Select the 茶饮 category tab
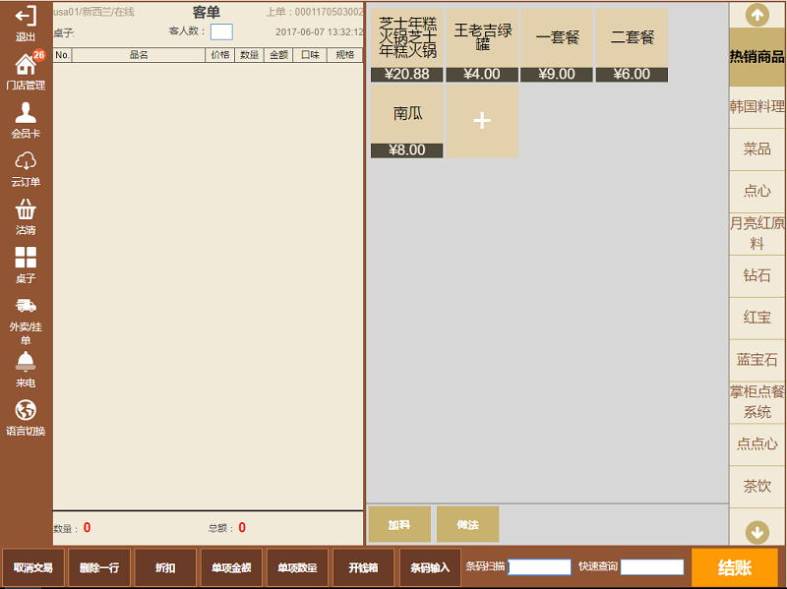Viewport: 787px width, 589px height. (757, 486)
